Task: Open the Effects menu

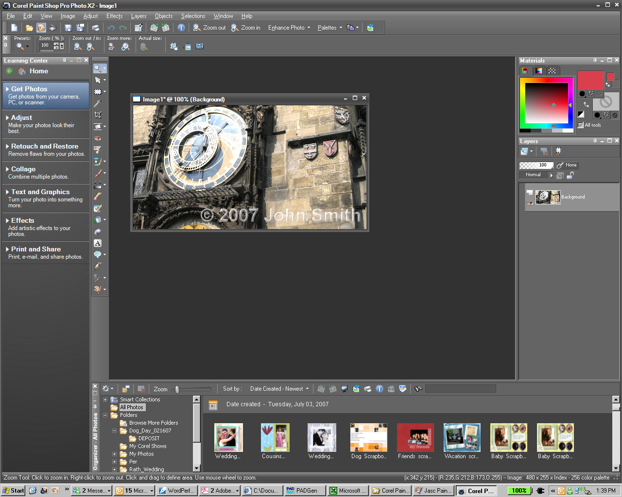Action: point(114,16)
